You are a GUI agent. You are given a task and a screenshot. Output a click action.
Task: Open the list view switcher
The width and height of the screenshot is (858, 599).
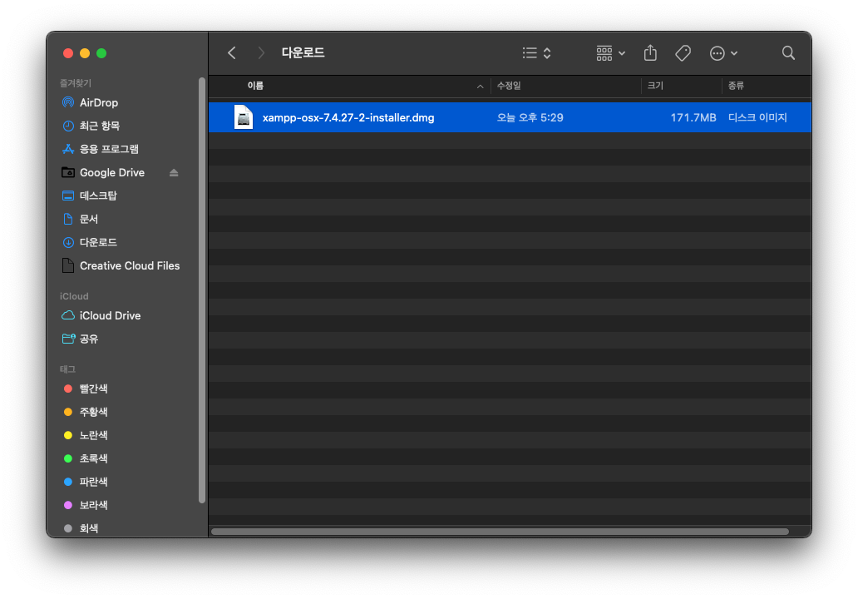point(536,53)
